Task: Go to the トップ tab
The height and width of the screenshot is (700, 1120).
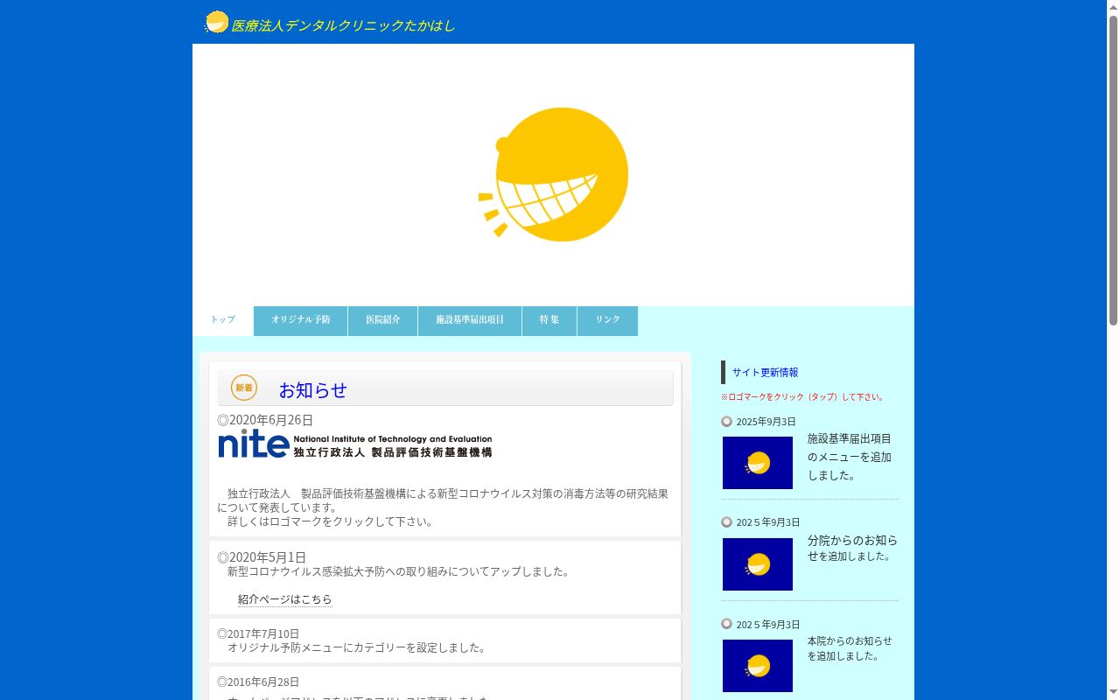Action: 223,320
